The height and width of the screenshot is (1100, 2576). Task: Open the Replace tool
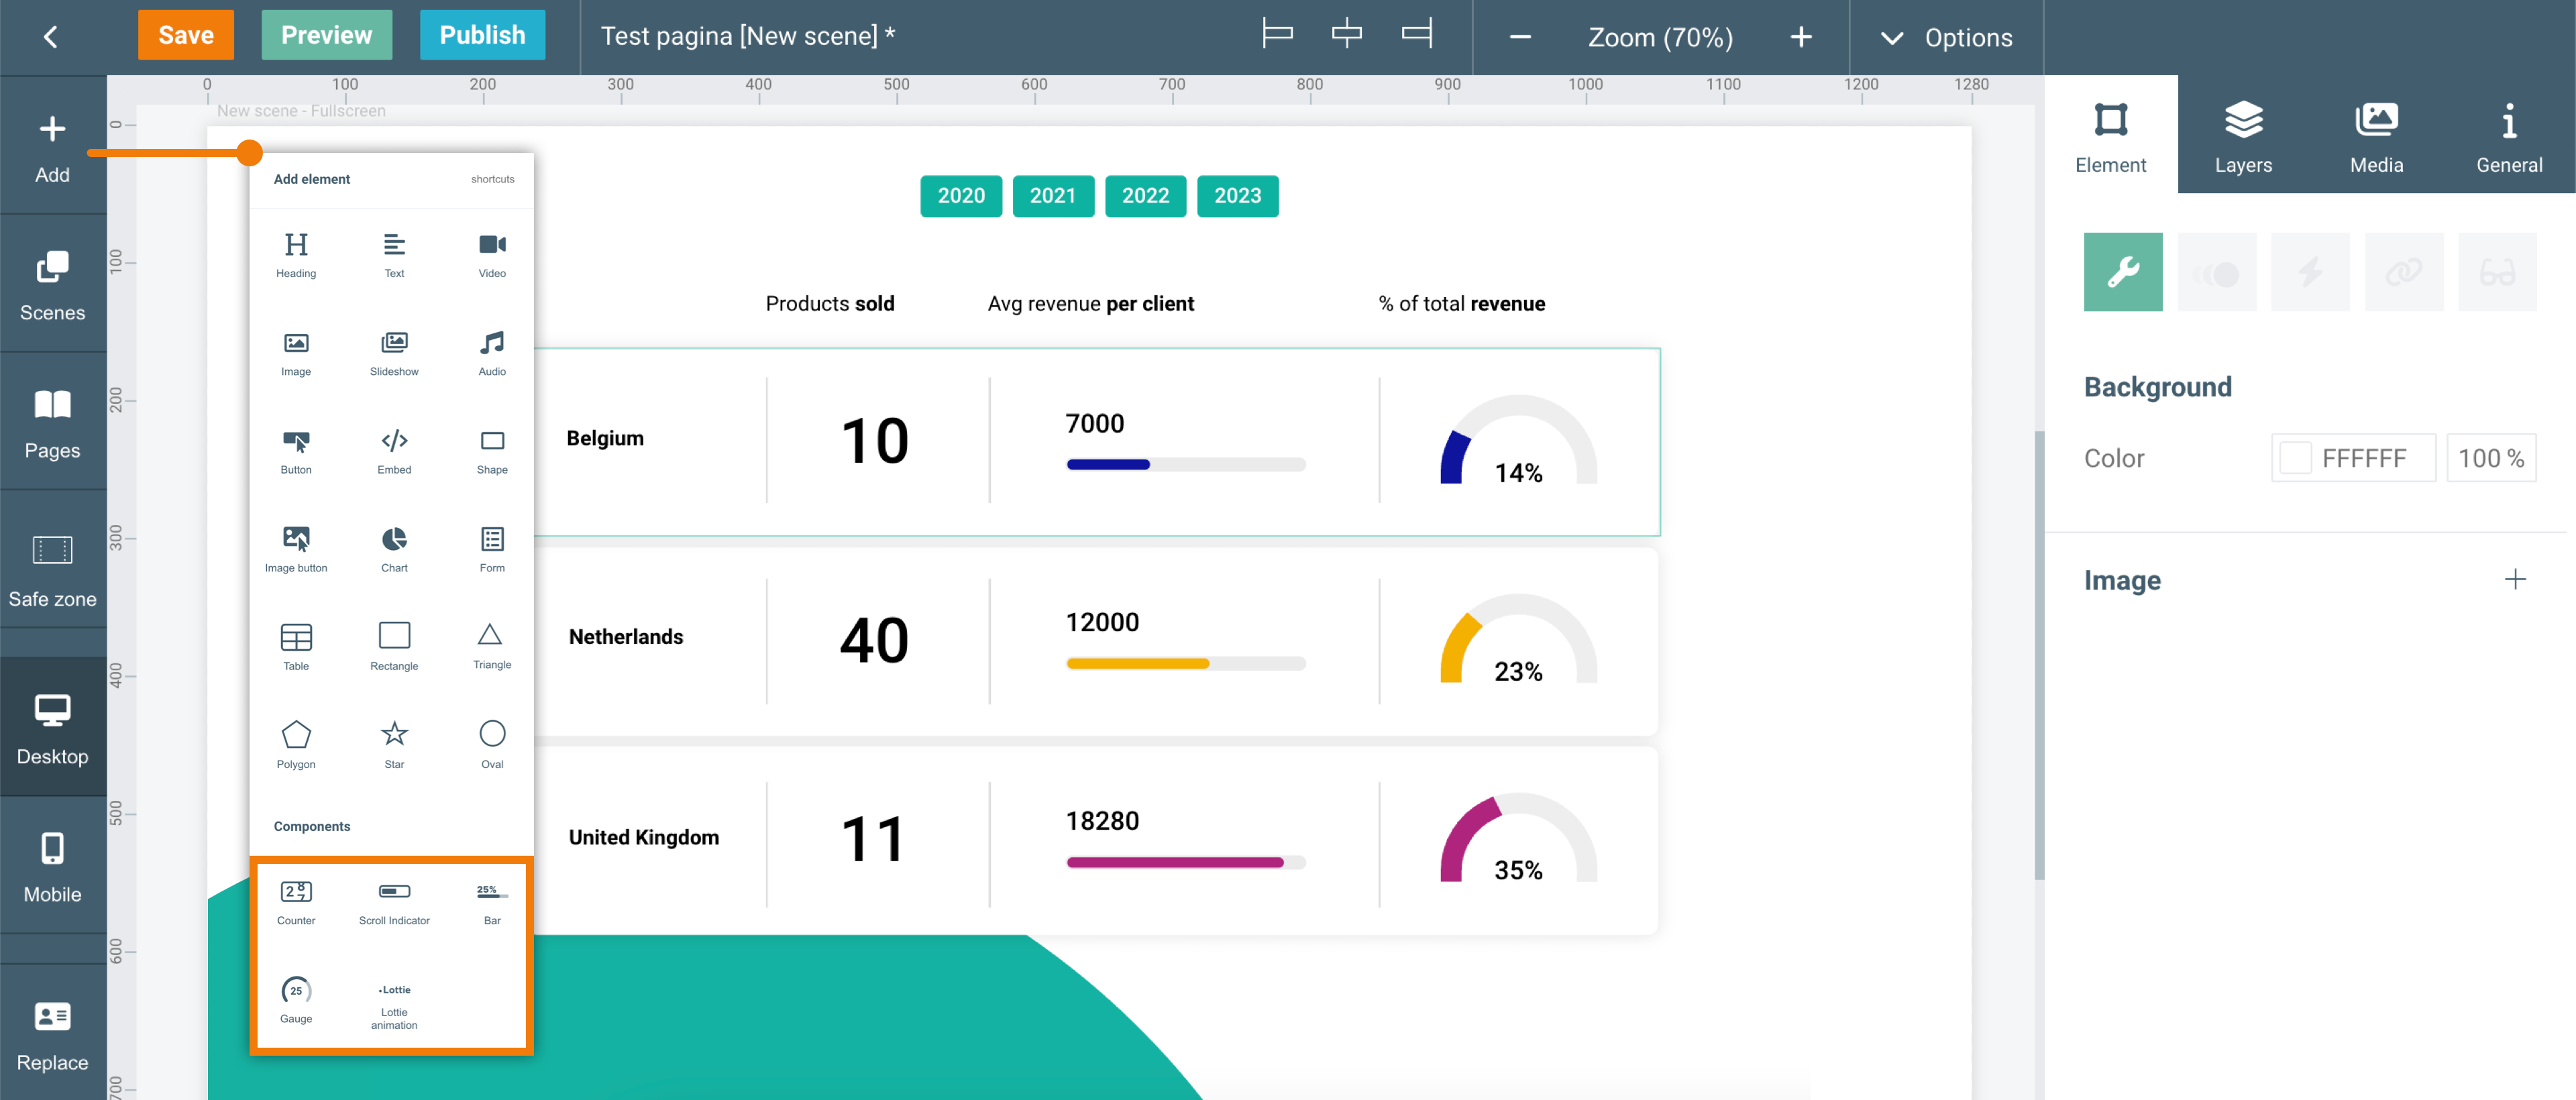coord(52,1035)
